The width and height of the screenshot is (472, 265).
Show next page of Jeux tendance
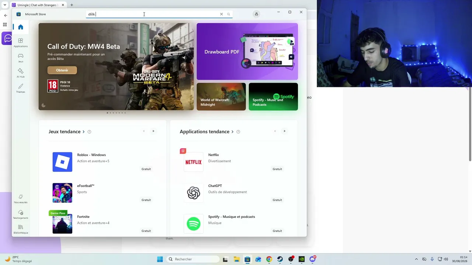click(x=153, y=131)
